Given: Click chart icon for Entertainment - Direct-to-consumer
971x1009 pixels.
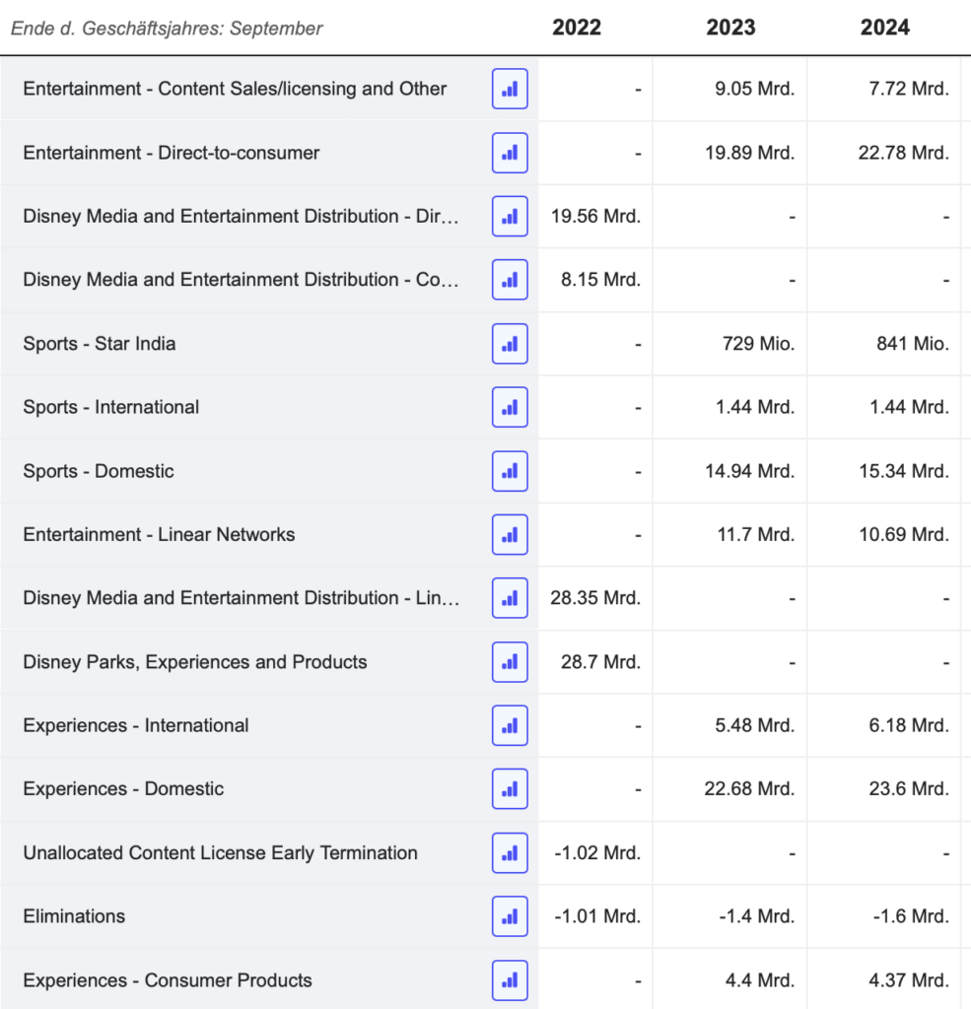Looking at the screenshot, I should pyautogui.click(x=510, y=153).
